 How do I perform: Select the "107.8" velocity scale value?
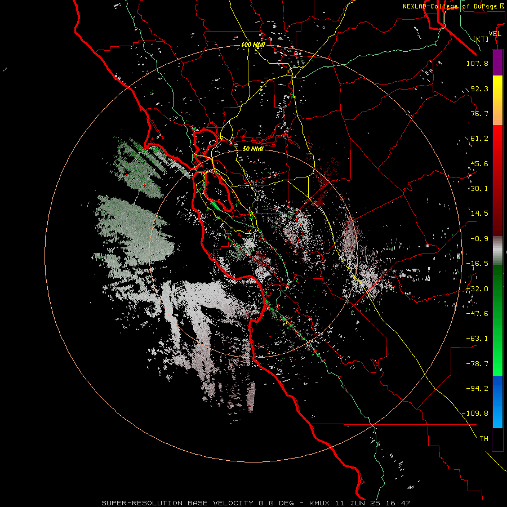[477, 63]
